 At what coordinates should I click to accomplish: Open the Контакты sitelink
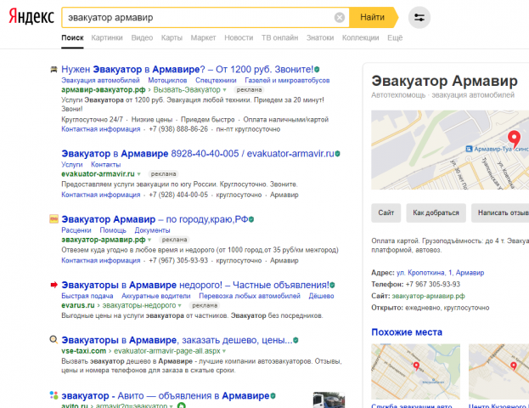(x=106, y=165)
